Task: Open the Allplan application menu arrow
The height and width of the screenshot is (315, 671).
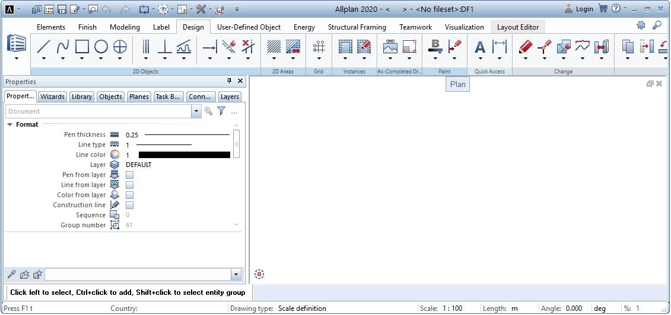Action: 18,9
